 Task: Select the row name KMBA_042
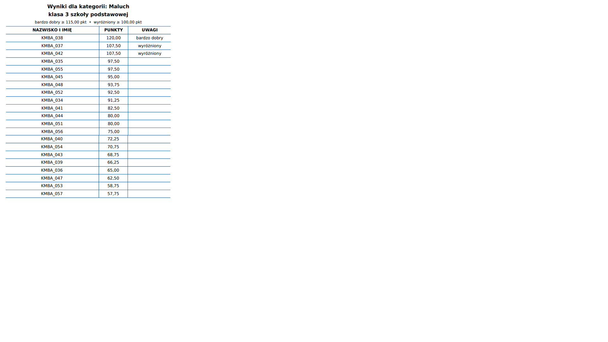(52, 54)
